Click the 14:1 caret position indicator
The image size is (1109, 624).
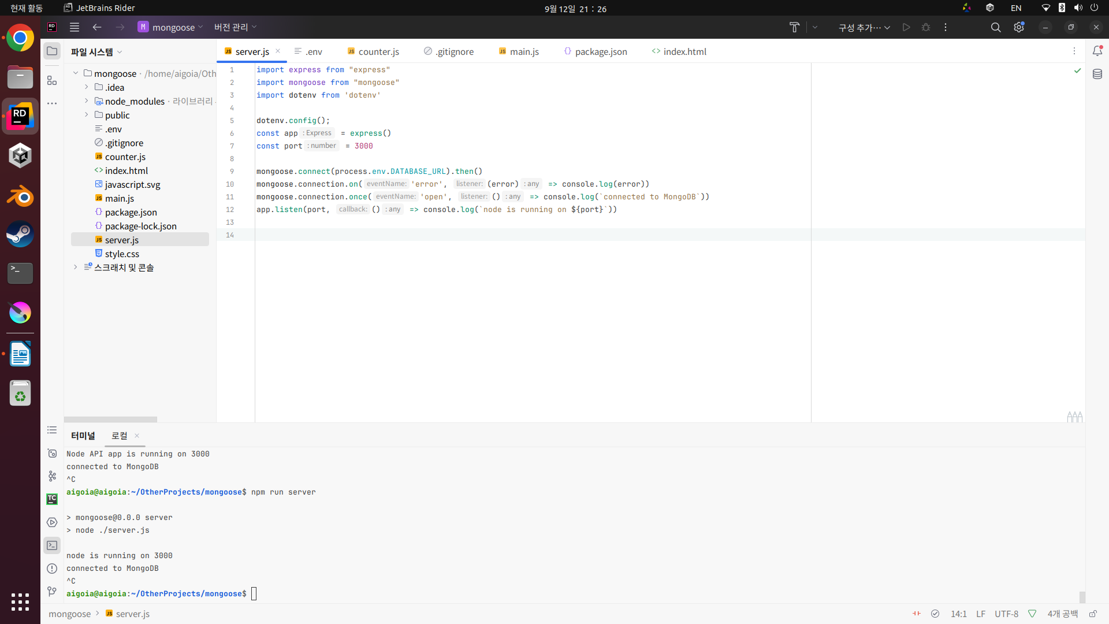(x=959, y=614)
